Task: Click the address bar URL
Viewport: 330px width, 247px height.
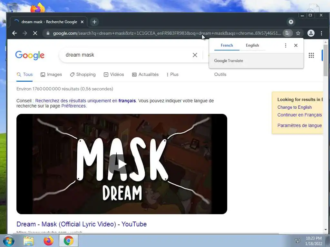Action: [x=167, y=33]
